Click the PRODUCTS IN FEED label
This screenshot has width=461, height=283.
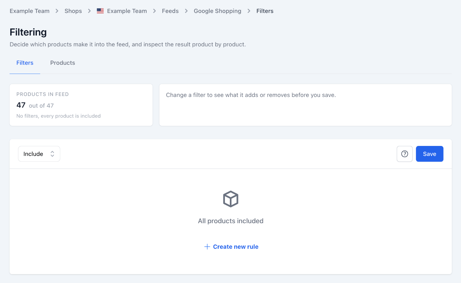pyautogui.click(x=42, y=94)
